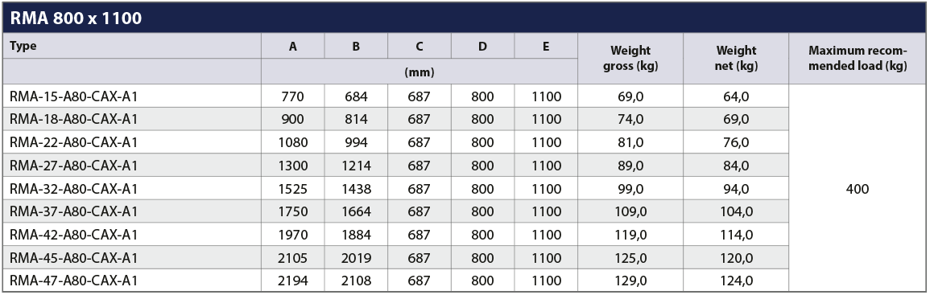
Task: Click the A value 1525
Action: point(293,189)
